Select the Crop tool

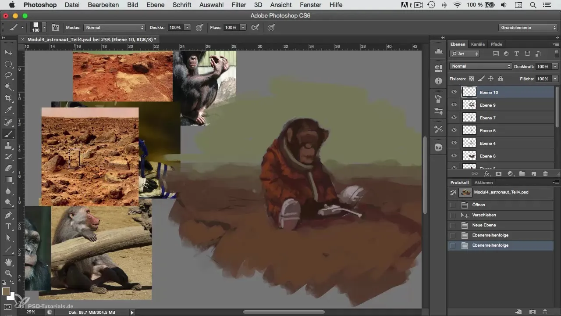tap(8, 98)
